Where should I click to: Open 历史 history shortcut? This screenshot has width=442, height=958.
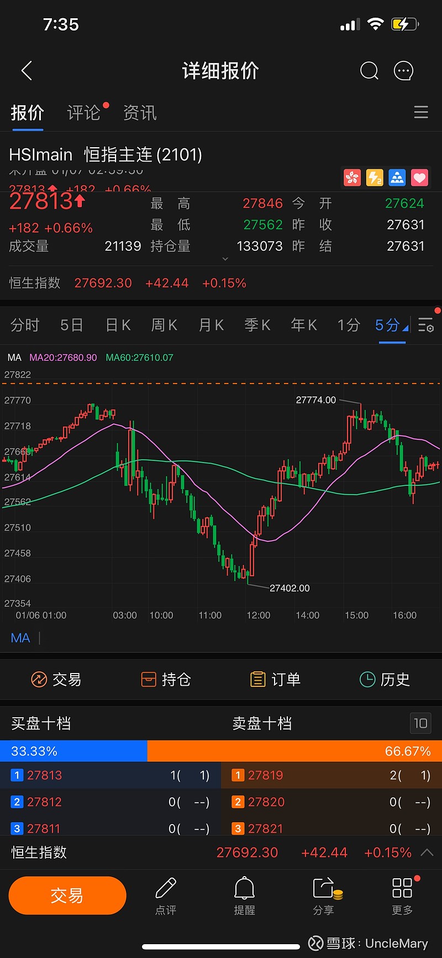tap(385, 679)
